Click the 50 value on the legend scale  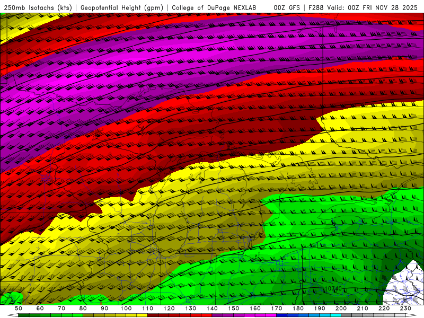(x=19, y=308)
